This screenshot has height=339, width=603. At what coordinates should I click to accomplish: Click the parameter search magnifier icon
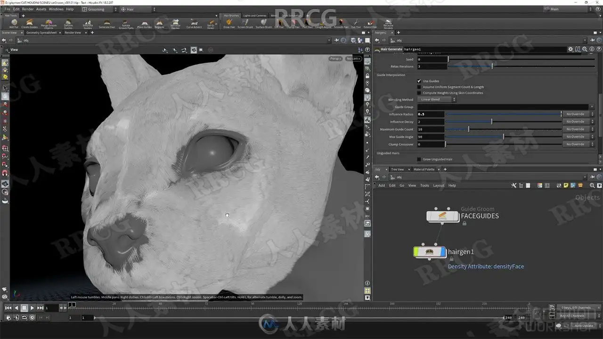[585, 49]
